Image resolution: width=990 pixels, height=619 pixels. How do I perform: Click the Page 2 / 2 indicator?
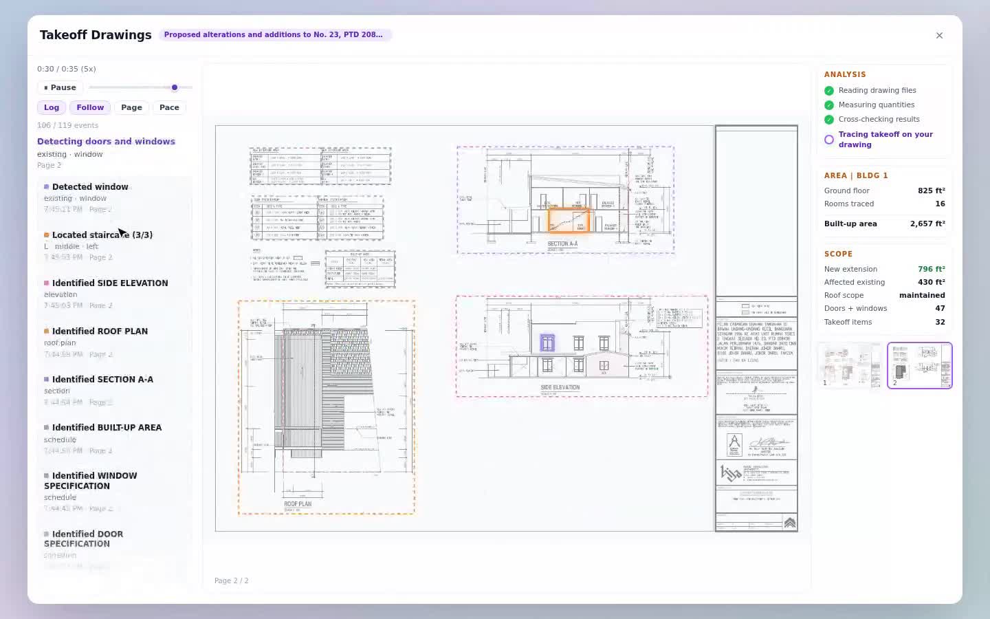pos(232,580)
